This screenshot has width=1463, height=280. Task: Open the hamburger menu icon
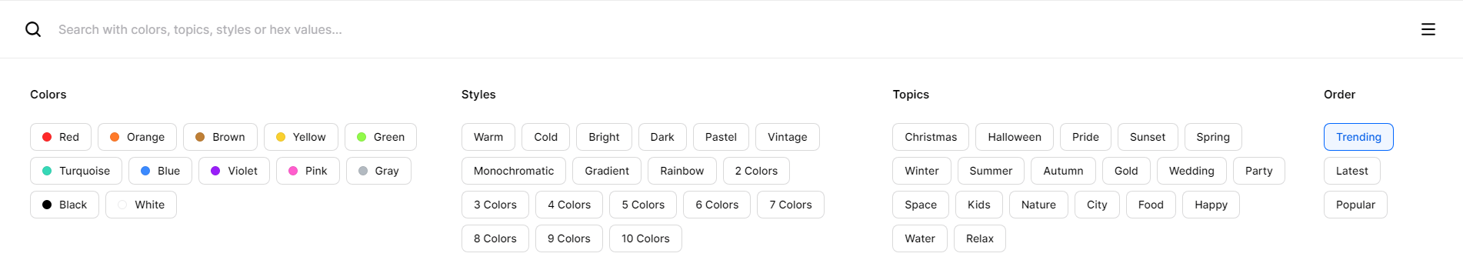click(x=1428, y=29)
